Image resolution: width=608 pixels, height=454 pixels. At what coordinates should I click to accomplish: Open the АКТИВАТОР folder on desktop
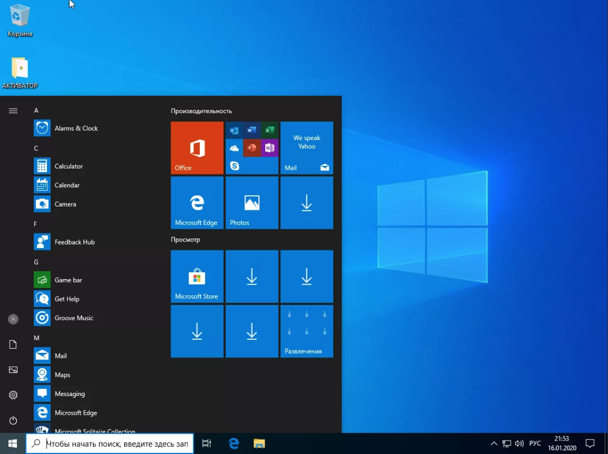point(19,73)
